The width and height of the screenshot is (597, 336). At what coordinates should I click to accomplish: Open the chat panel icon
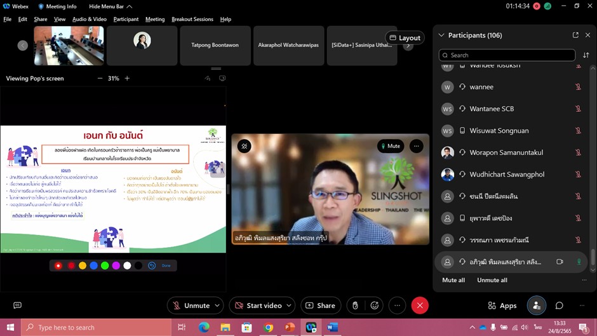(560, 306)
